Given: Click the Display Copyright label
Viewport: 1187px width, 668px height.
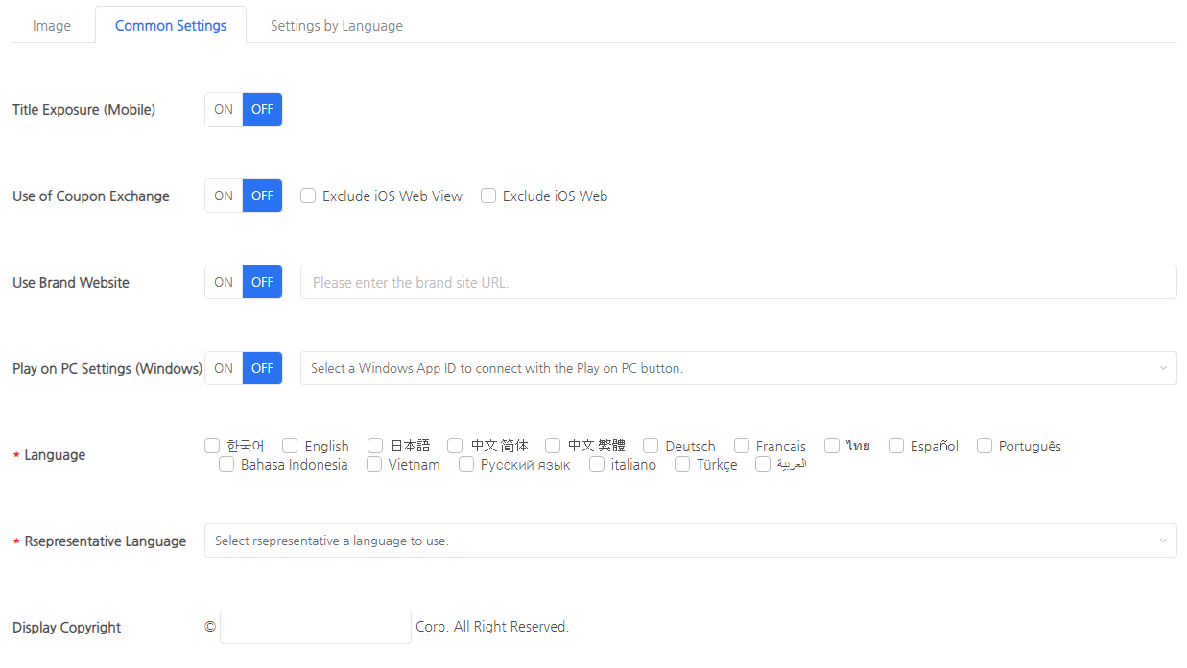Looking at the screenshot, I should click(x=67, y=628).
